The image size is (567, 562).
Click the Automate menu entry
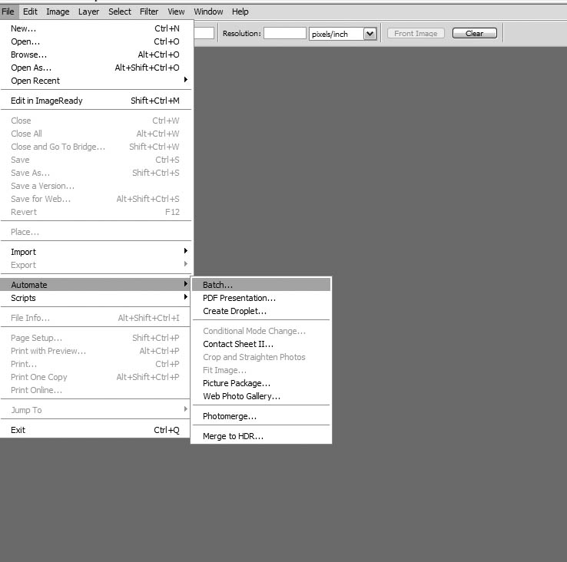[95, 285]
